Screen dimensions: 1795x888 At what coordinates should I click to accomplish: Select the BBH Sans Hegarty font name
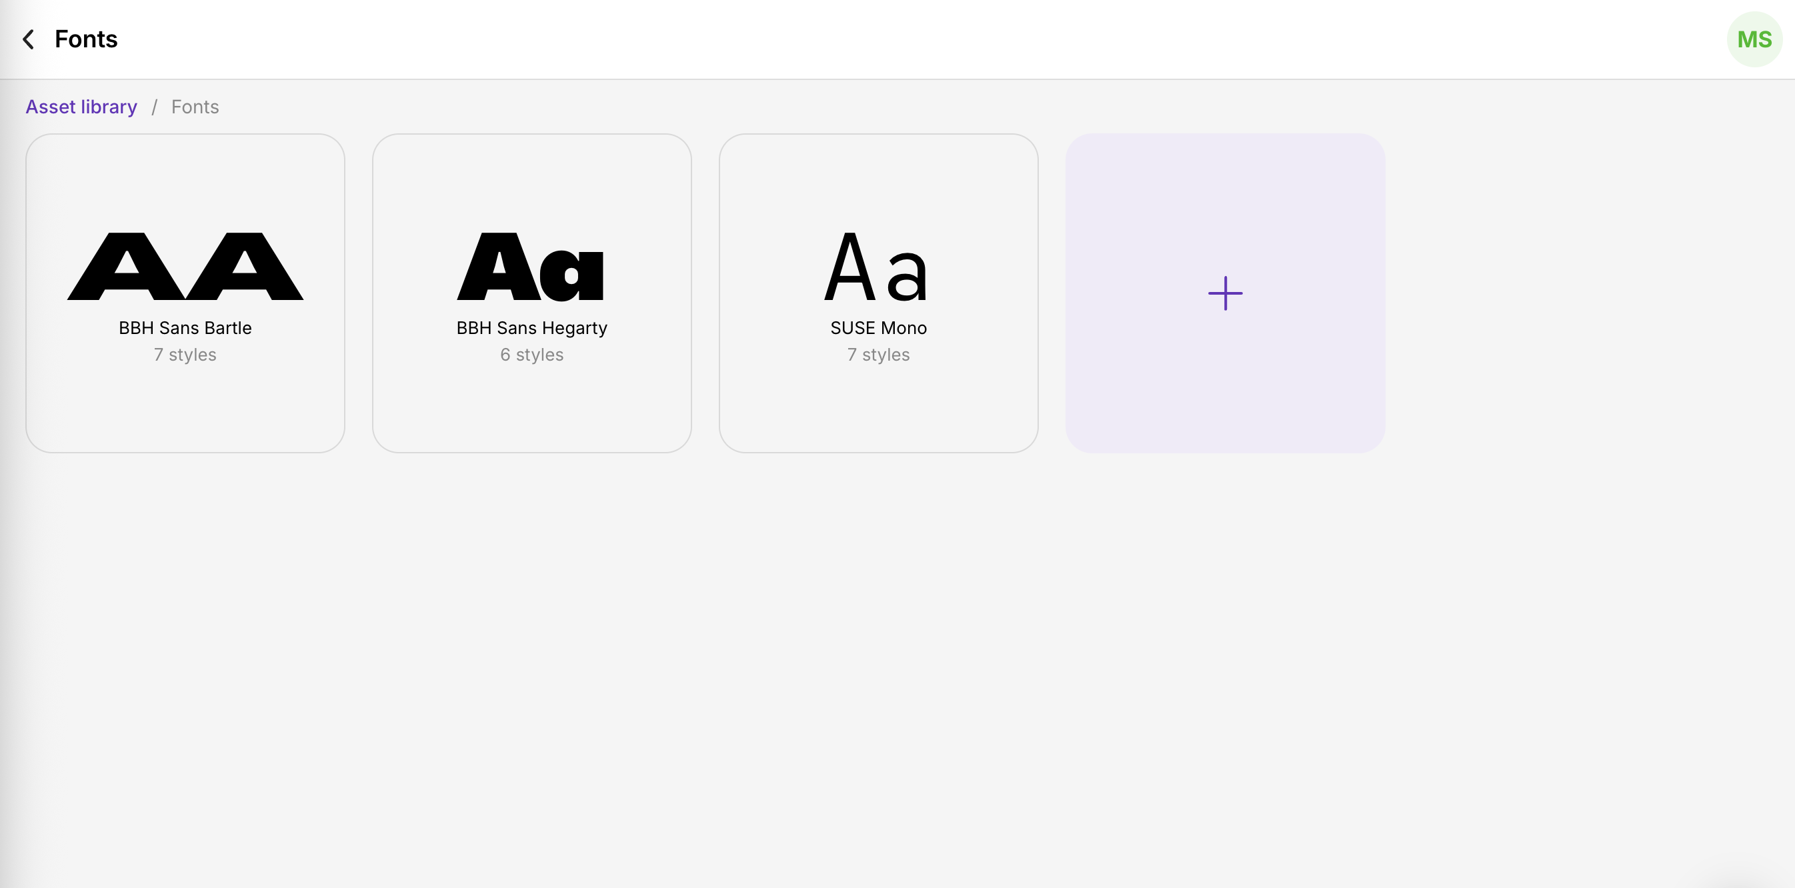point(531,328)
